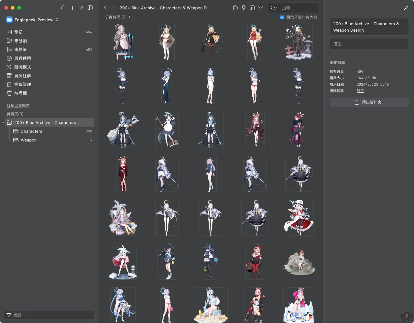Select 未標籤 in sidebar

pyautogui.click(x=49, y=49)
